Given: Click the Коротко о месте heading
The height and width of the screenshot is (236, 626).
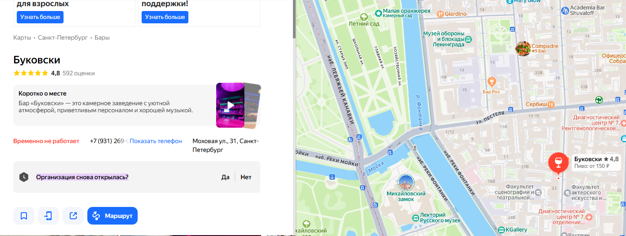Looking at the screenshot, I should 42,93.
